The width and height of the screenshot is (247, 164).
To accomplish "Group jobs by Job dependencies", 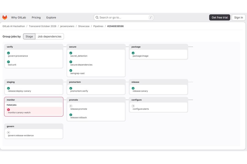I will (49, 36).
